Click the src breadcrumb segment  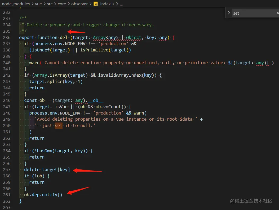[x=50, y=4]
